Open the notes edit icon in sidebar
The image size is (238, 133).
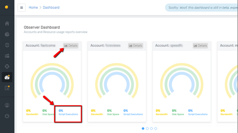tap(7, 88)
